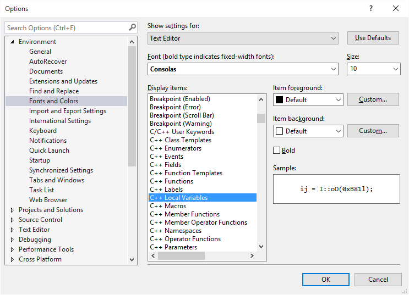Click the help question mark icon

pos(371,8)
